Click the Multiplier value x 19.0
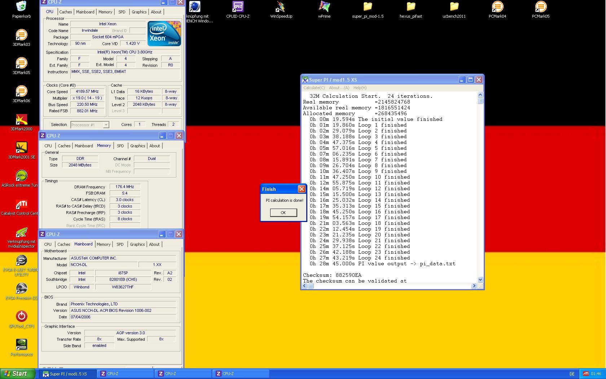This screenshot has width=606, height=379. tap(87, 98)
